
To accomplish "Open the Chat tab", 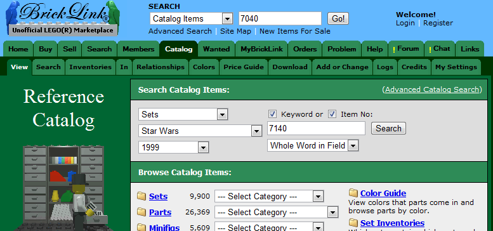I will pos(440,49).
